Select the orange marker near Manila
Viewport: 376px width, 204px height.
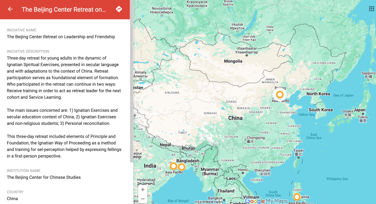[x=297, y=197]
